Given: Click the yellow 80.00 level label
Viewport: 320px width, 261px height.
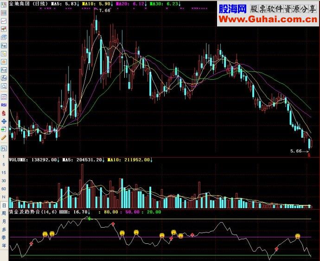Looking at the screenshot, I should tap(111, 212).
